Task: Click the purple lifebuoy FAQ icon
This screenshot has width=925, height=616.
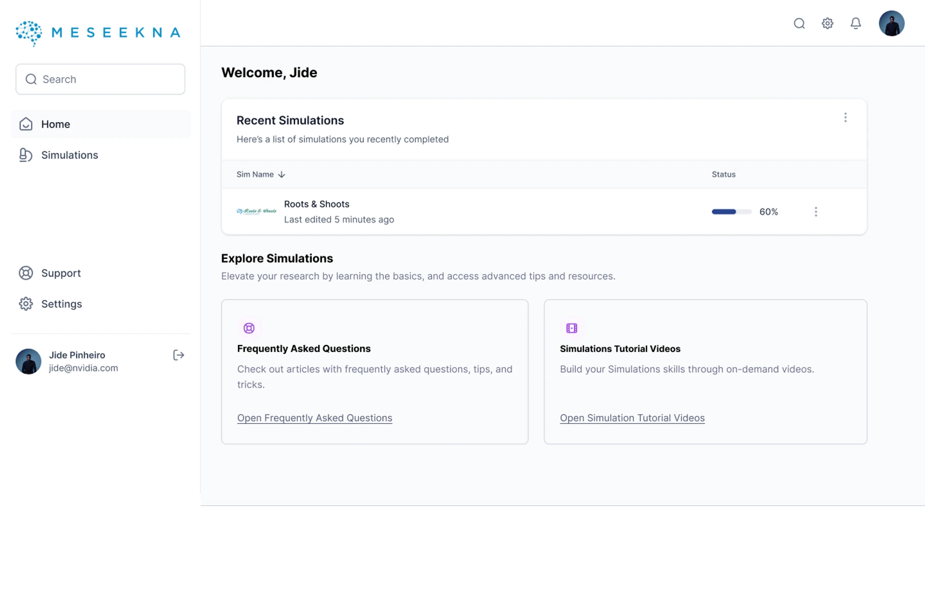Action: click(249, 328)
